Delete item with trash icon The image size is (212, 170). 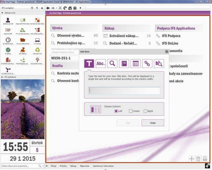pyautogui.click(x=198, y=159)
